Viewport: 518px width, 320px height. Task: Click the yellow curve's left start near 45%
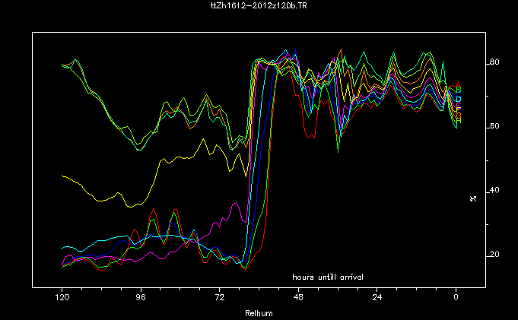tap(62, 176)
